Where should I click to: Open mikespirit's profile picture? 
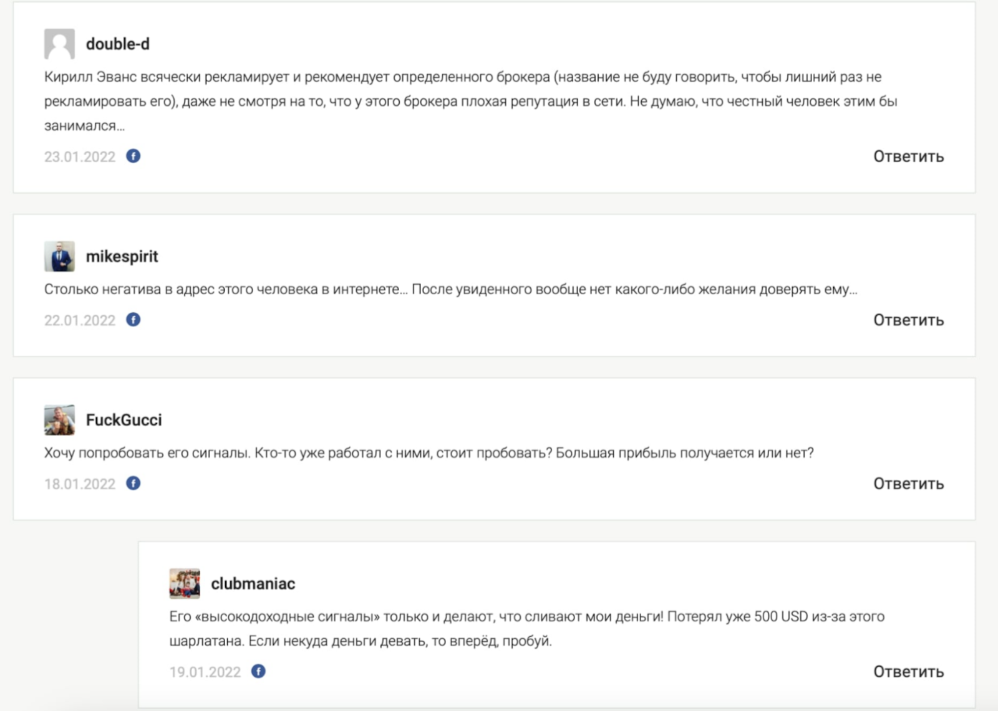point(59,256)
